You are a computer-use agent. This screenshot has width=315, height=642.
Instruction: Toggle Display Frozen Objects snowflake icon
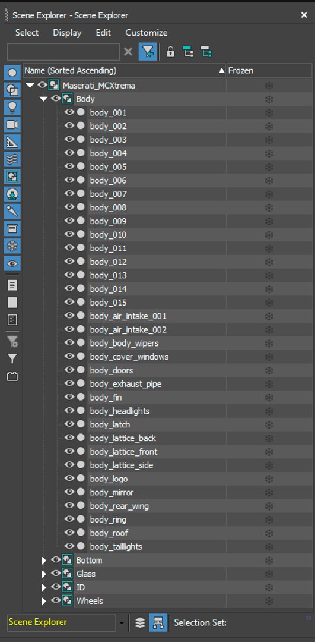(12, 246)
